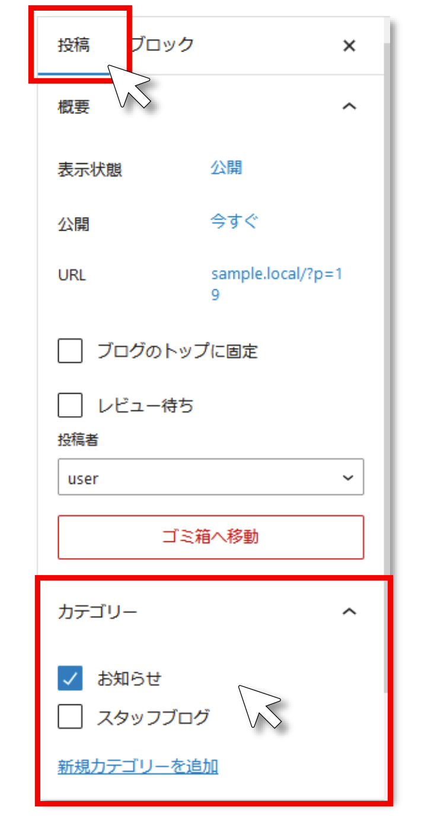
Task: Click the ゴミ箱へ移動 button
Action: [210, 537]
